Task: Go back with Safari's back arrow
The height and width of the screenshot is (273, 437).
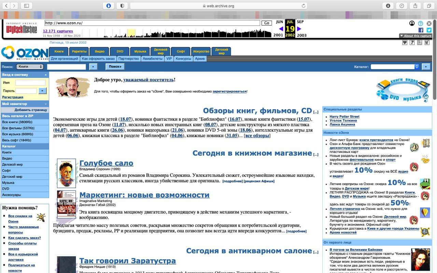Action: click(6, 6)
